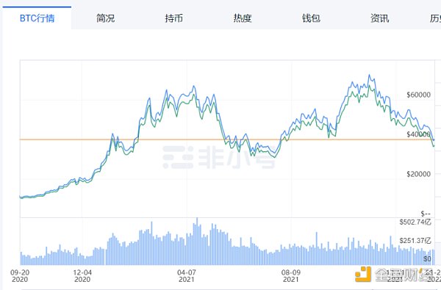Click the 非小号 watermark text
This screenshot has height=290, width=441.
click(237, 158)
